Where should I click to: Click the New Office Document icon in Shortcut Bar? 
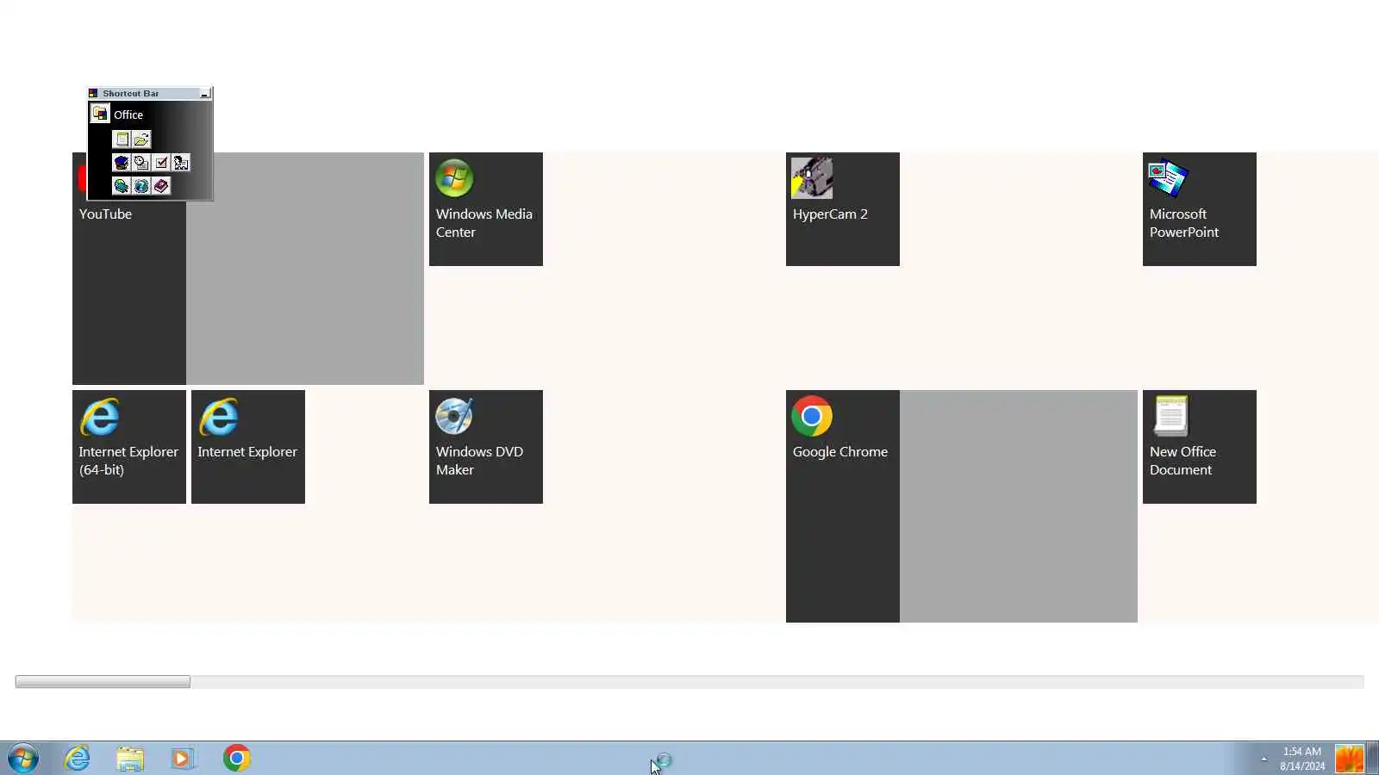tap(122, 139)
